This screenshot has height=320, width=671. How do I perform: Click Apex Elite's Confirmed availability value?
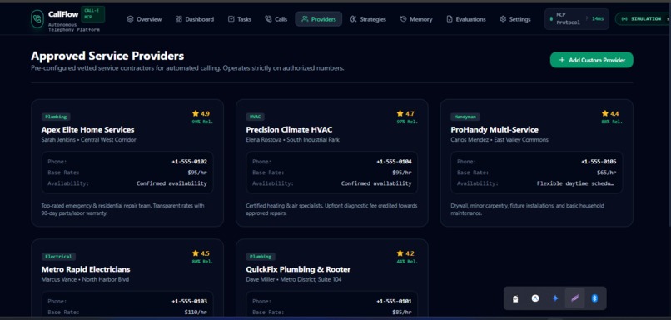171,183
